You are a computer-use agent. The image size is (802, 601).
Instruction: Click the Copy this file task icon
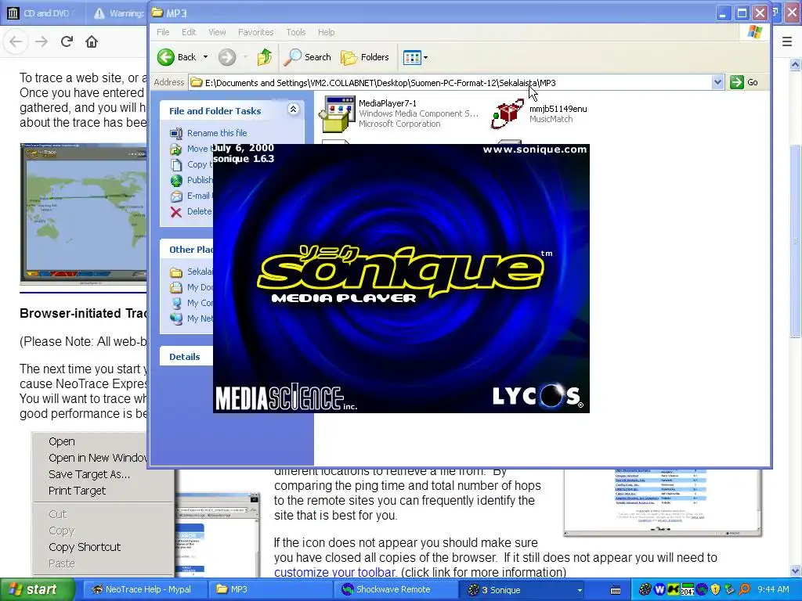tap(176, 164)
